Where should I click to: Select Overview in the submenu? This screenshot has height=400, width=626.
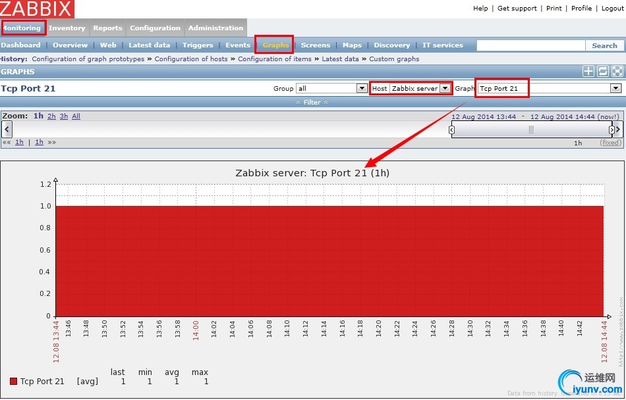(71, 45)
